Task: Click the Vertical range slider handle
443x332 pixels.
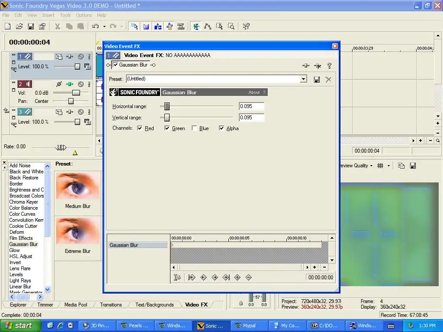Action: 167,118
